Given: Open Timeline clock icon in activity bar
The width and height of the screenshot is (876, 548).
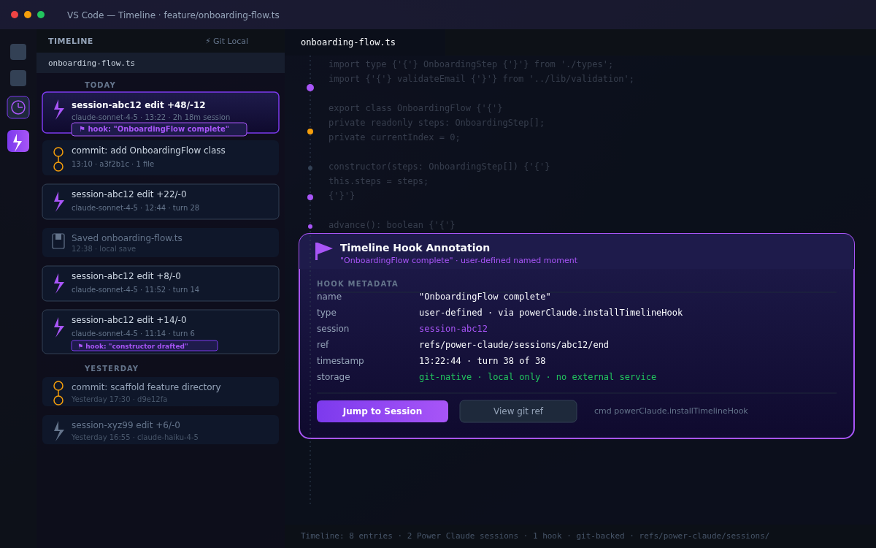Looking at the screenshot, I should pos(18,107).
